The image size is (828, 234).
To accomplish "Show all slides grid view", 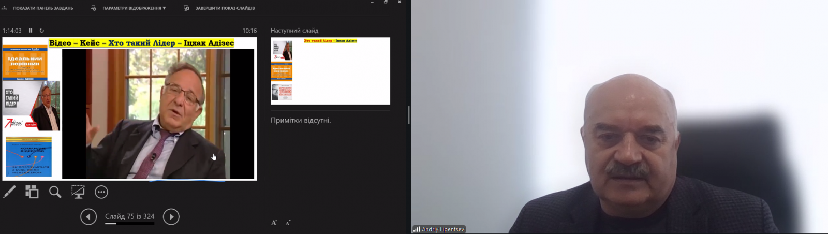I will click(32, 192).
